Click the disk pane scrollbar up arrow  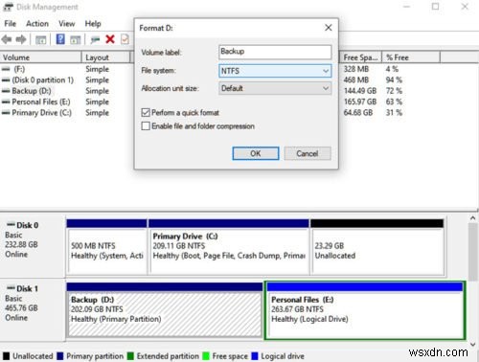[x=473, y=218]
